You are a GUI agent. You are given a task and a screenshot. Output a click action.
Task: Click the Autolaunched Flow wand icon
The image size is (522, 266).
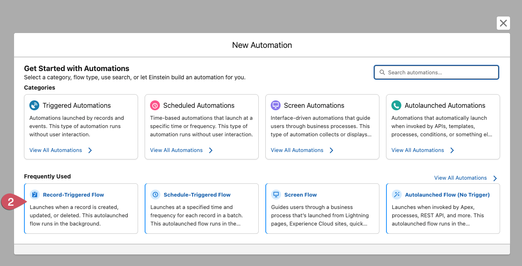pos(397,195)
